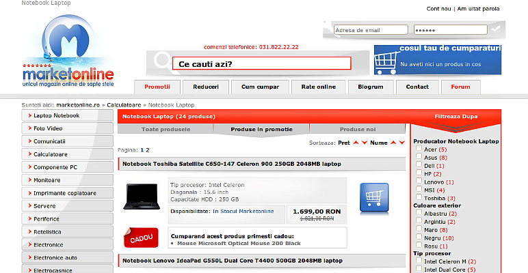Open Notebook Toshiba Satellite C650-147 title
Screen dimensions: 528x273
tap(232, 164)
